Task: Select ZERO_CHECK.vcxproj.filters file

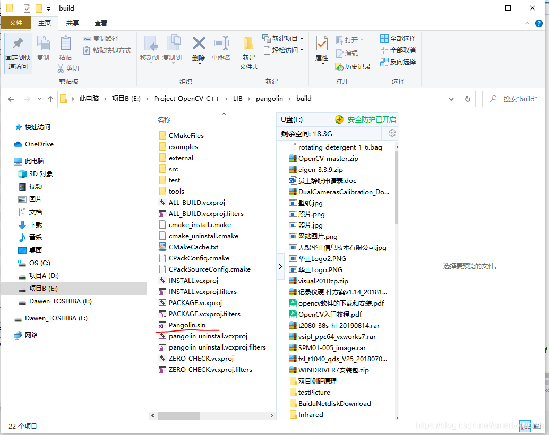Action: (x=210, y=370)
